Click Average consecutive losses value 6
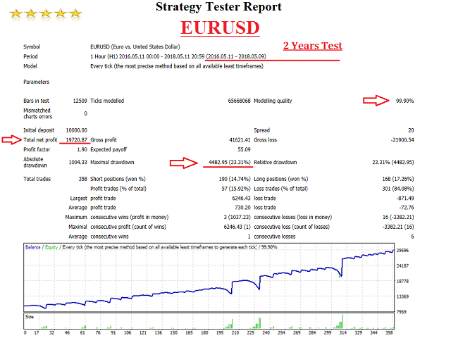The width and height of the screenshot is (451, 338). pyautogui.click(x=412, y=237)
